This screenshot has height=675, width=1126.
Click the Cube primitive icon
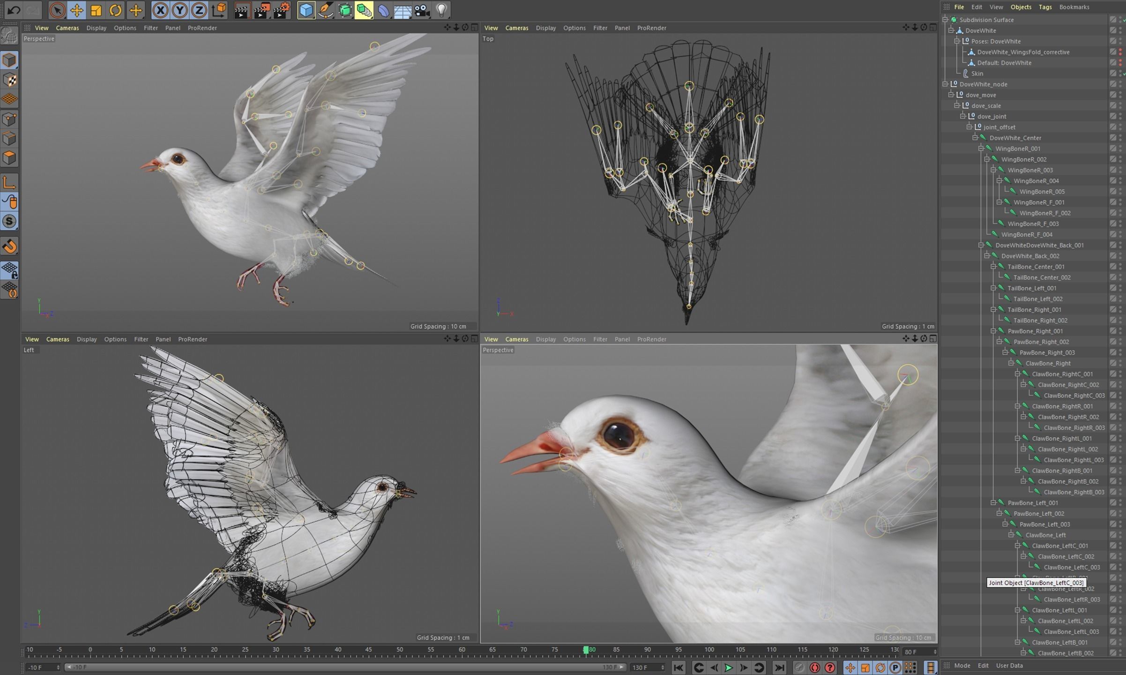pyautogui.click(x=306, y=10)
